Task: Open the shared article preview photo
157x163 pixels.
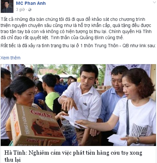Action: tap(78, 105)
